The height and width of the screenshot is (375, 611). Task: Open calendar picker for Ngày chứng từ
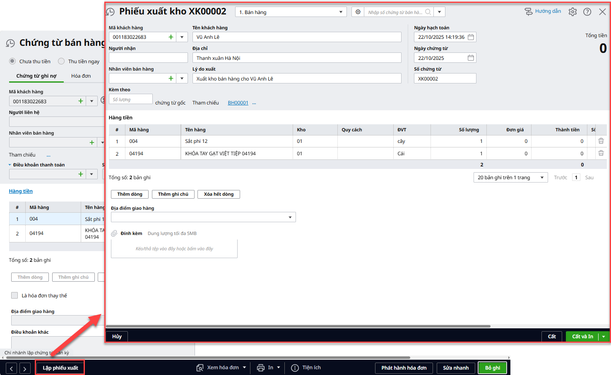471,58
